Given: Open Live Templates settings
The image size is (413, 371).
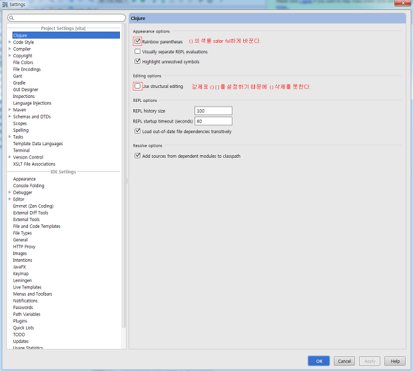Looking at the screenshot, I should (x=27, y=287).
